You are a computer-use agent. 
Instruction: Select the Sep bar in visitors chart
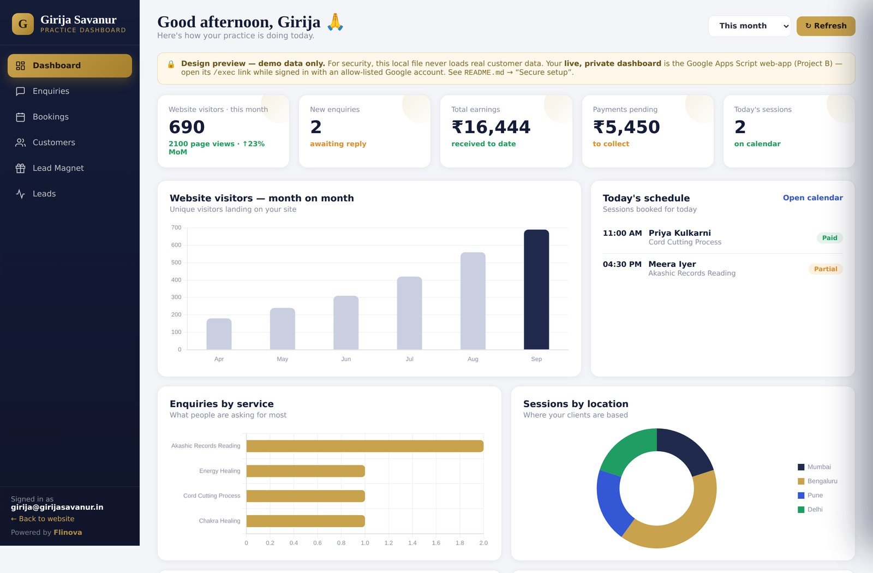point(536,289)
